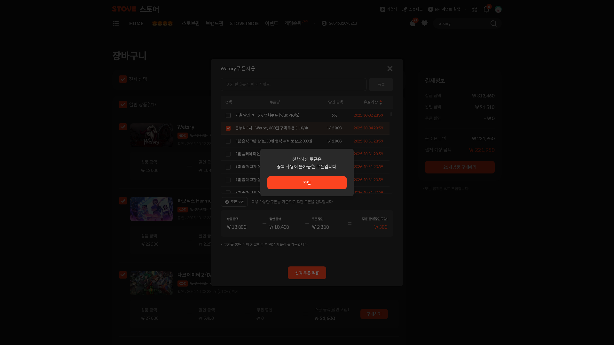Screen dimensions: 614x345
Task: Click the account user icon beside the ID
Action: [324, 24]
